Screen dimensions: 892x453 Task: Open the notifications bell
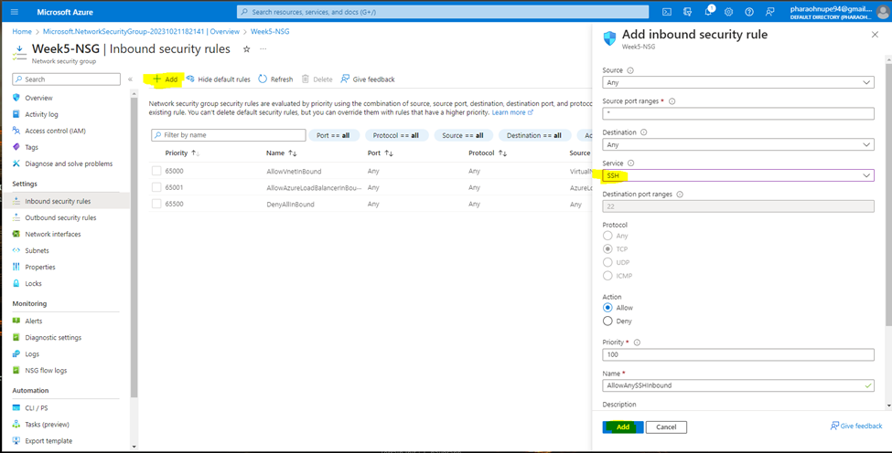point(708,11)
